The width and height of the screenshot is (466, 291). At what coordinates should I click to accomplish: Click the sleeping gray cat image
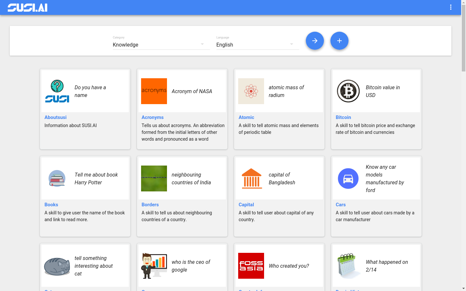click(57, 266)
